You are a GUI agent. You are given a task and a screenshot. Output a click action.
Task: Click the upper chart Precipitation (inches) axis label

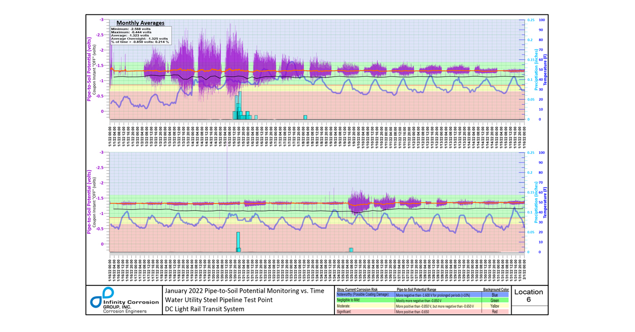(x=536, y=69)
